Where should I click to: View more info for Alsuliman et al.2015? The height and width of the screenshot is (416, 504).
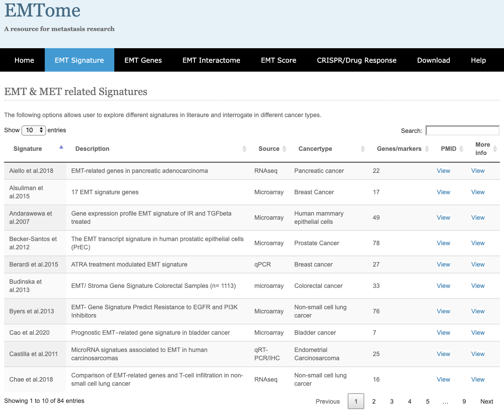point(478,192)
